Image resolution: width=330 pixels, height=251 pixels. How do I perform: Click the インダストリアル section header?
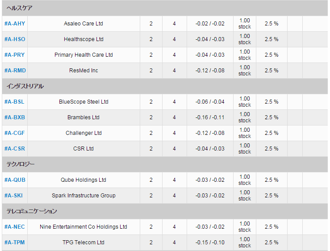click(165, 86)
